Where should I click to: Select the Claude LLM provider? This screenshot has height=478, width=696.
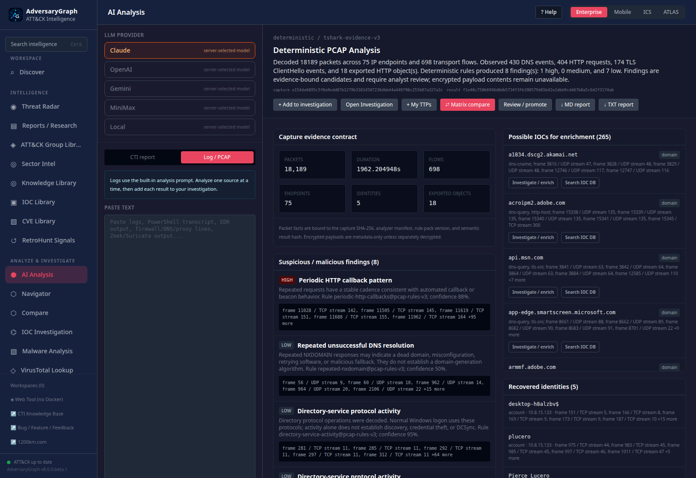tap(180, 50)
